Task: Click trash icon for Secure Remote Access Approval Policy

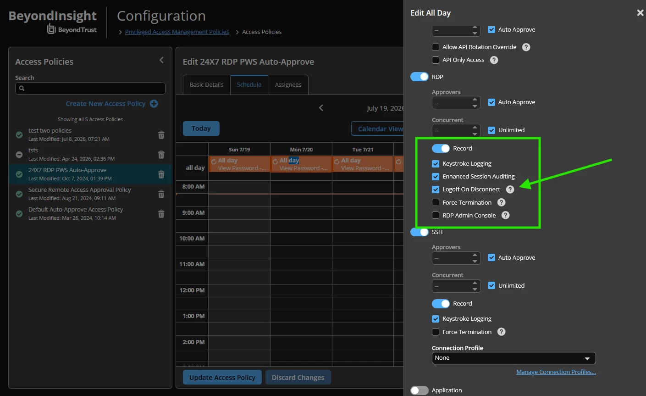Action: pos(161,194)
